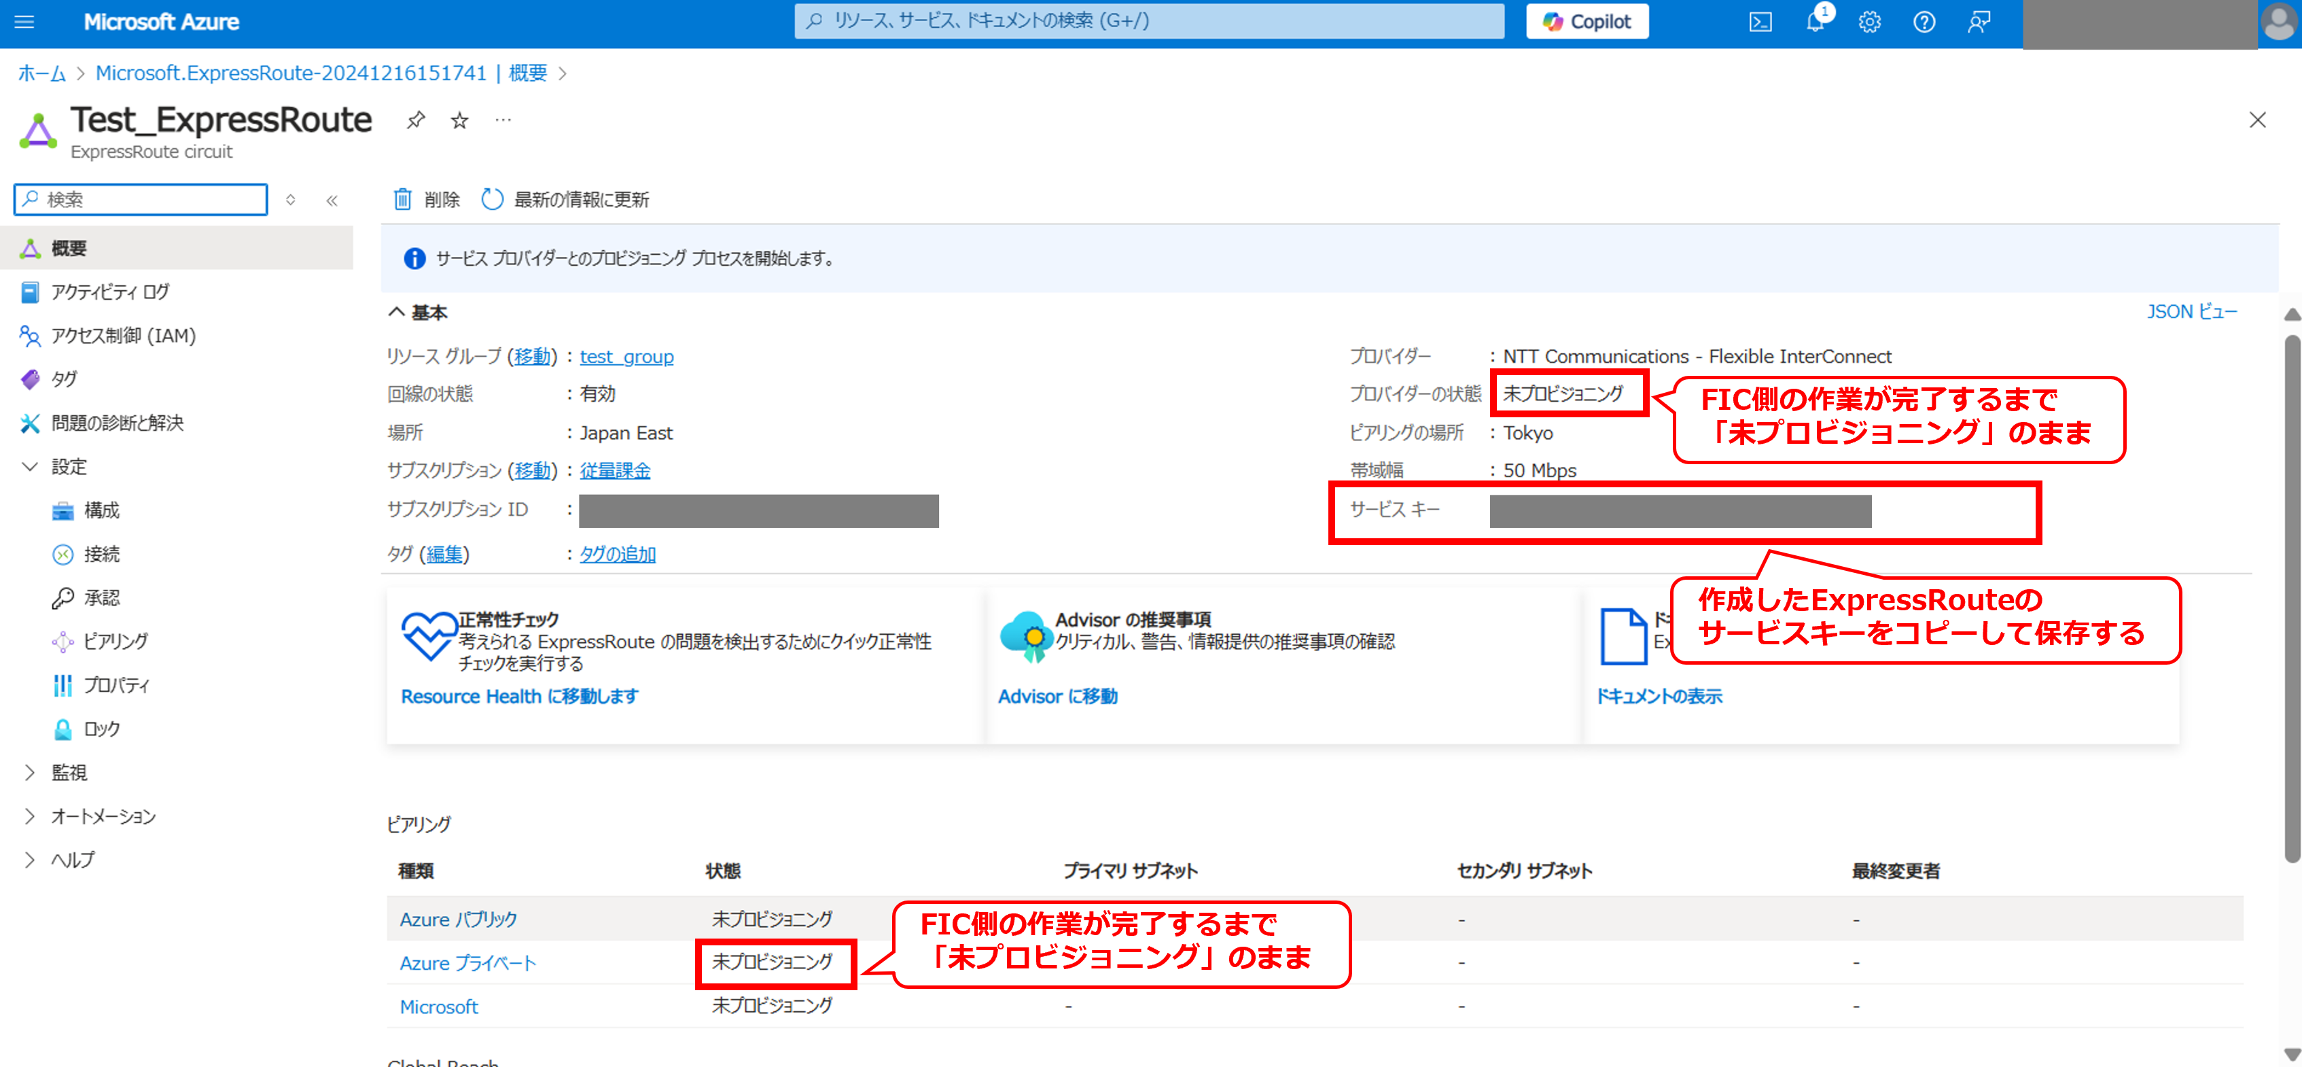Open the help question mark menu
The width and height of the screenshot is (2302, 1067).
(x=1924, y=22)
